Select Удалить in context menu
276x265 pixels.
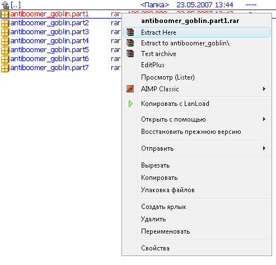[197, 219]
